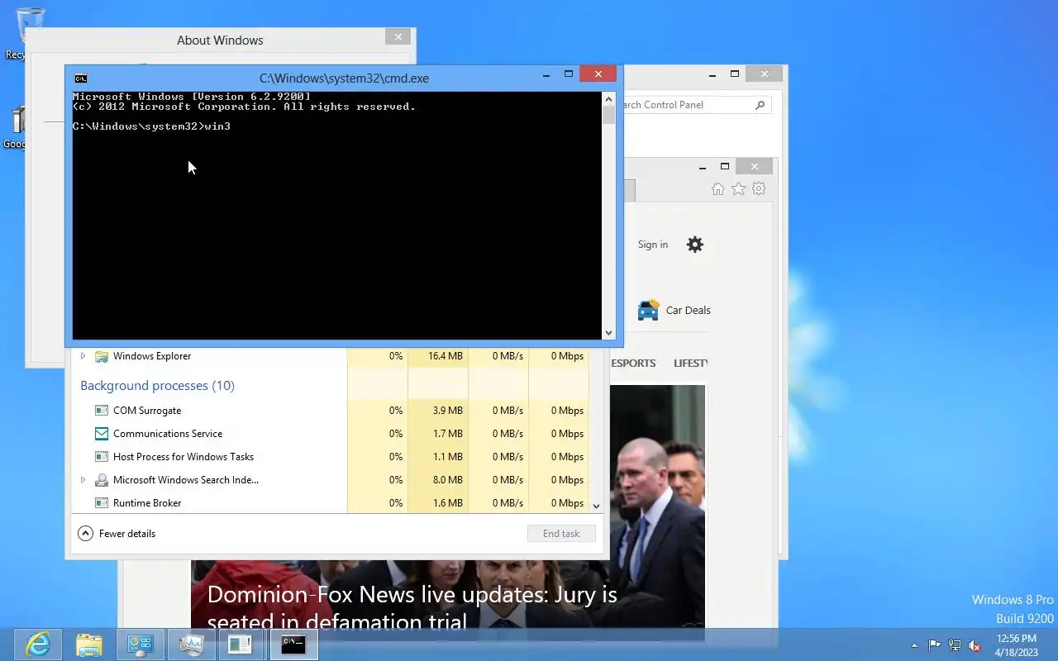1058x661 pixels.
Task: Click the Car Deals car icon
Action: [x=649, y=310]
